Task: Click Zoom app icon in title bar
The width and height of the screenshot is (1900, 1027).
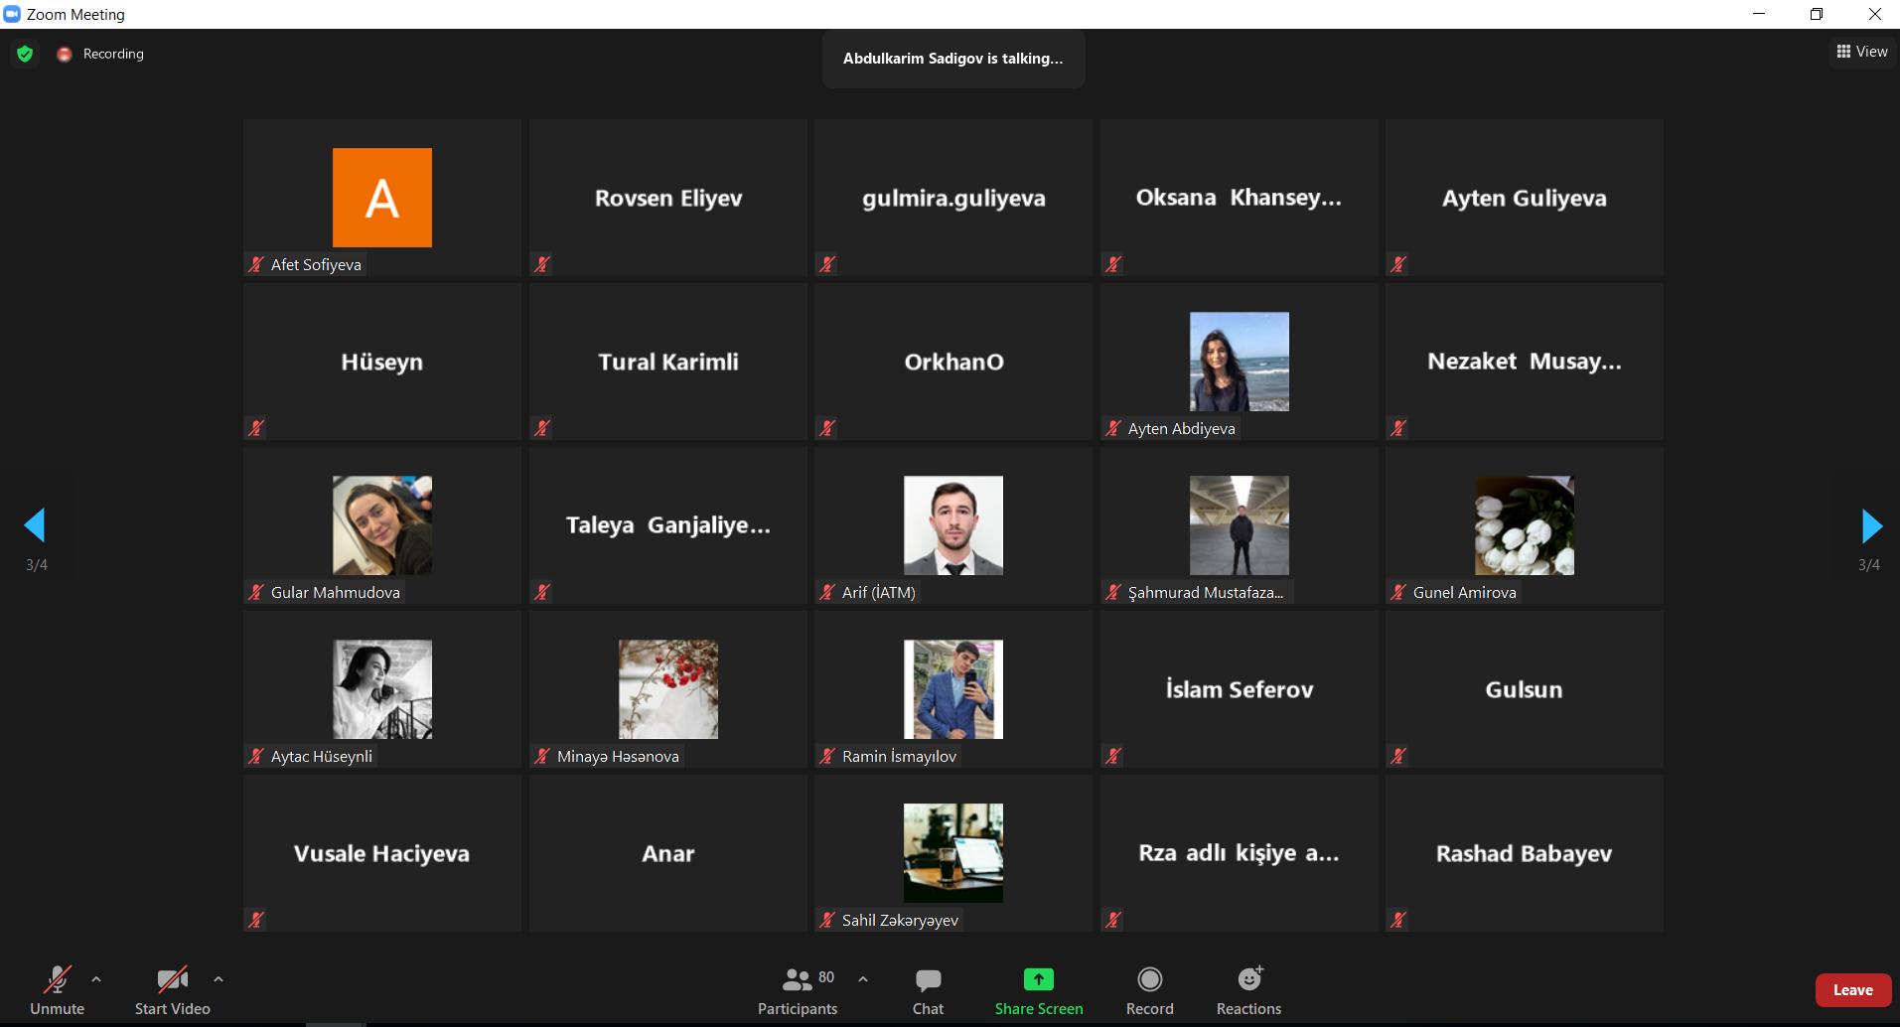Action: pos(12,14)
